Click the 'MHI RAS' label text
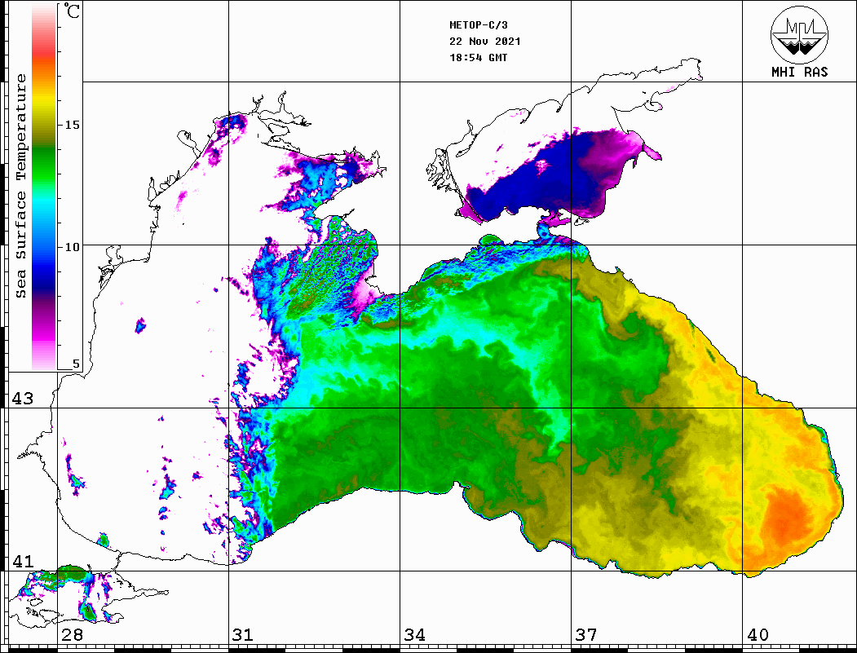This screenshot has width=857, height=653. click(x=800, y=72)
